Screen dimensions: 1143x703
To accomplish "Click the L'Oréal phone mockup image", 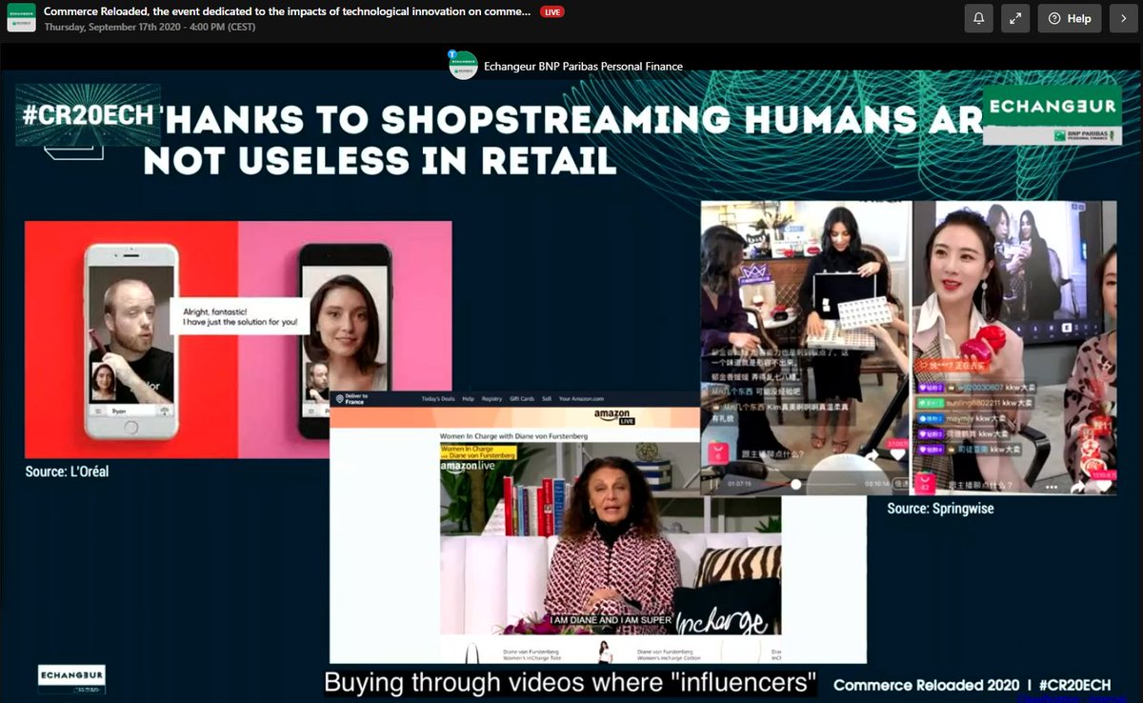I will (238, 339).
